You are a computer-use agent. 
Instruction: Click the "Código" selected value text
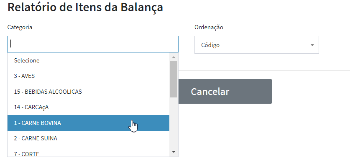tap(210, 45)
